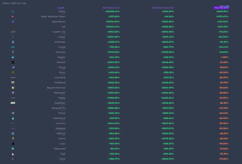This screenshot has height=164, width=242.
Task: Click Aragon ROI vs ETH -1.59%
Action: [x=224, y=57]
